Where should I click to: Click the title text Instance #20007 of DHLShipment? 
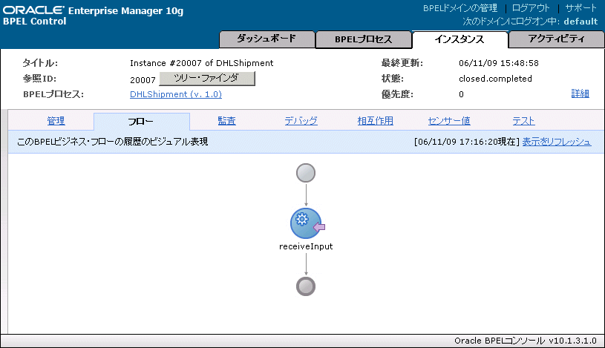tap(201, 63)
